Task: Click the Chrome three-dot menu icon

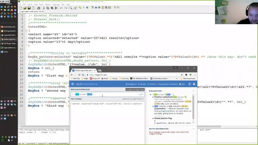Action: (195, 75)
